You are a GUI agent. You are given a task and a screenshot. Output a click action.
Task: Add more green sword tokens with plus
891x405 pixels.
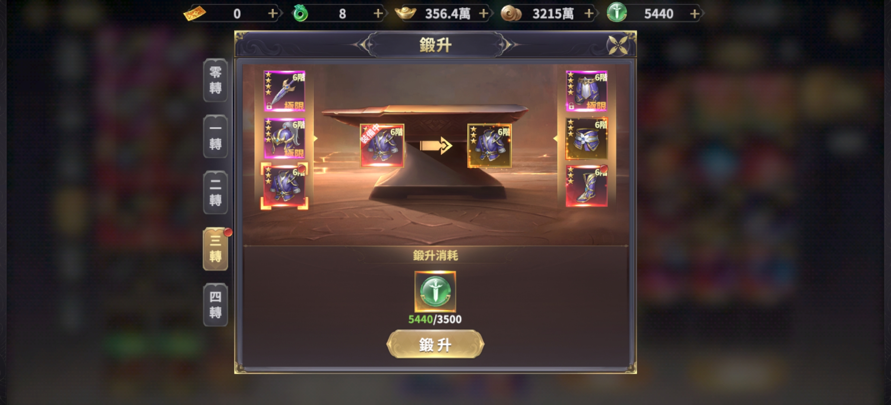click(694, 14)
